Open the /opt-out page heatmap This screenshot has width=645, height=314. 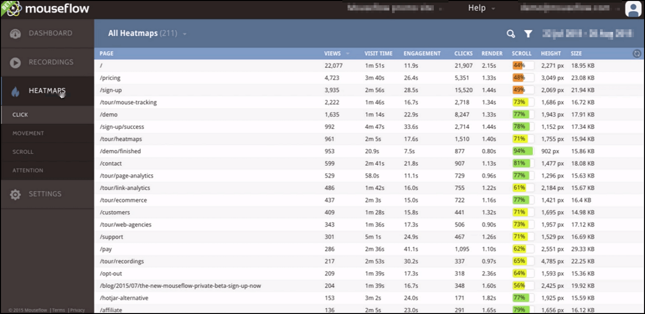click(x=111, y=274)
